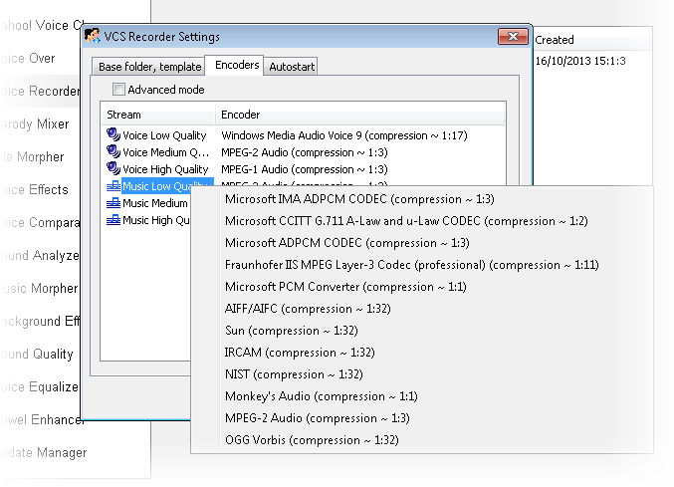Open Update Manager in the background sidebar

pos(44,452)
